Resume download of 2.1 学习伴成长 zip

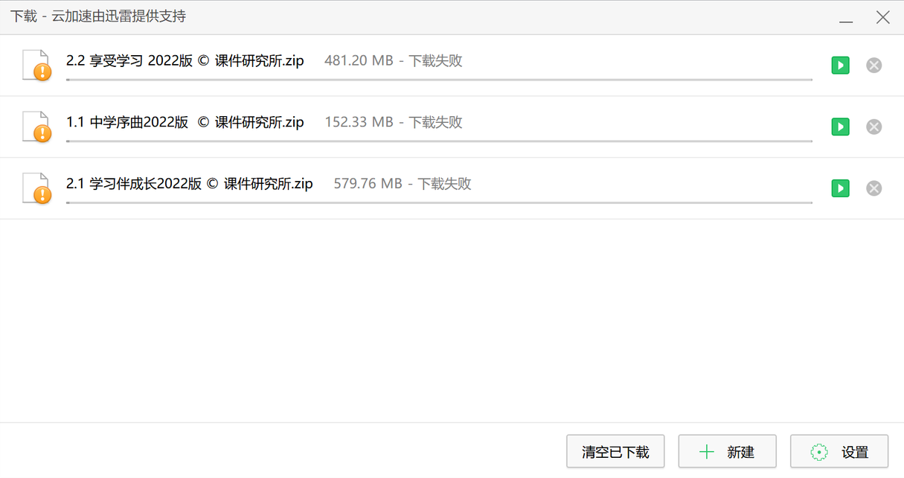[840, 188]
